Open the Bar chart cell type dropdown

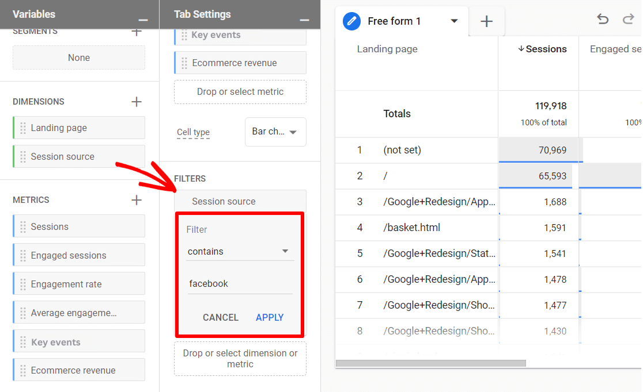(x=275, y=132)
